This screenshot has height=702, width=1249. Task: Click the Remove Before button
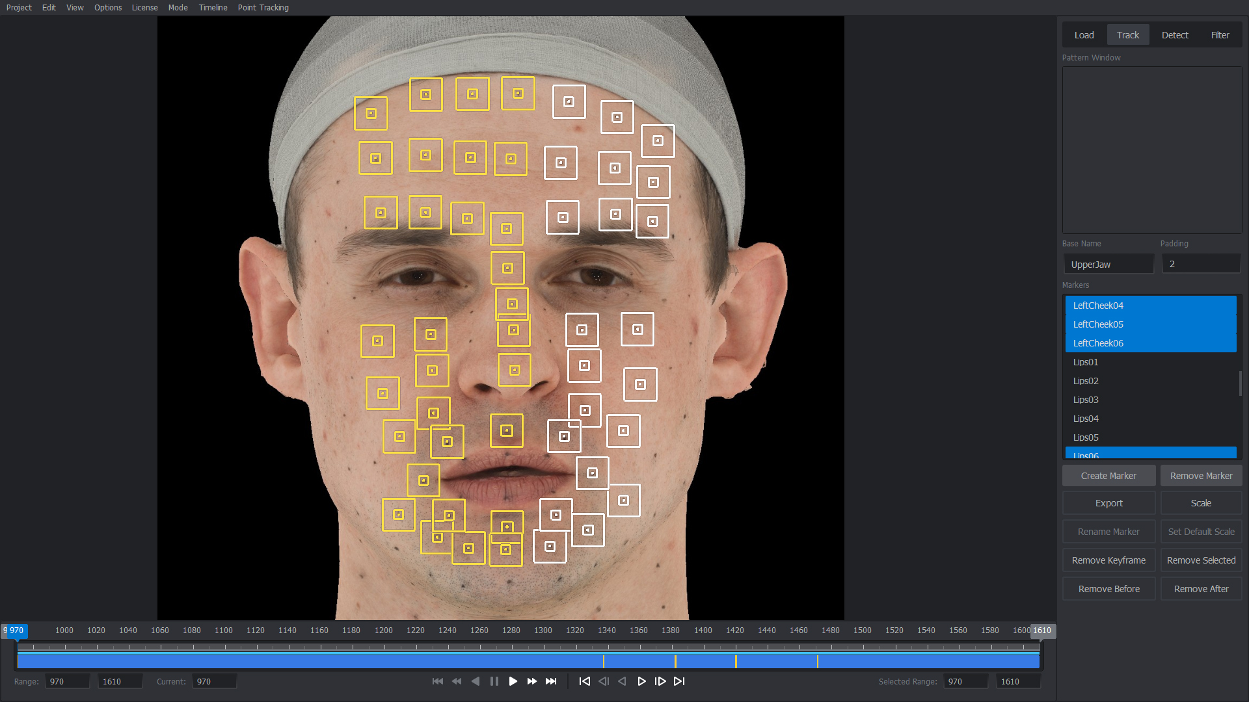click(1108, 589)
